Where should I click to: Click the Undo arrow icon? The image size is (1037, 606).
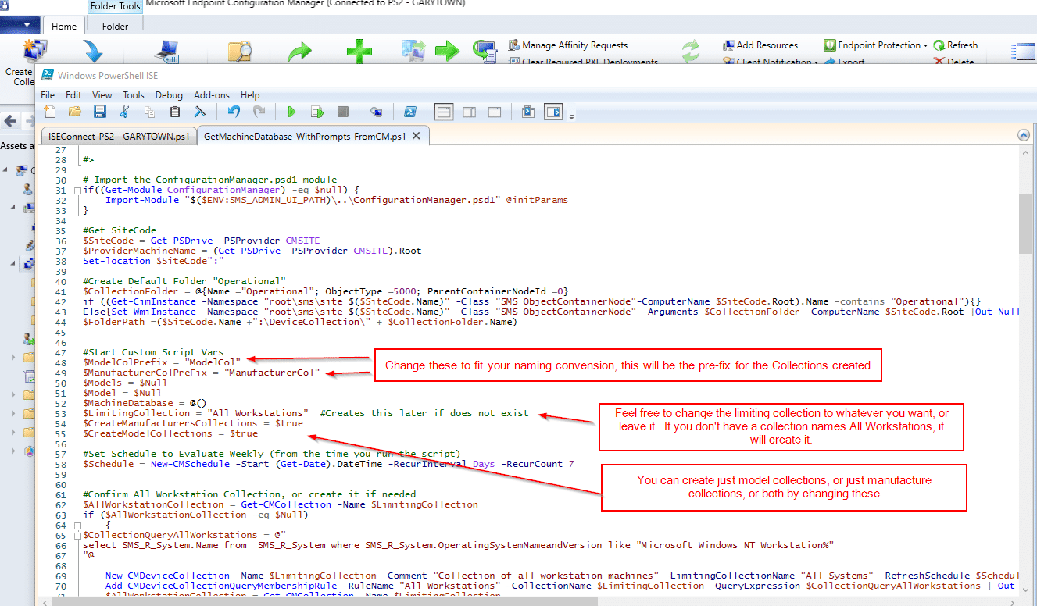pyautogui.click(x=233, y=112)
